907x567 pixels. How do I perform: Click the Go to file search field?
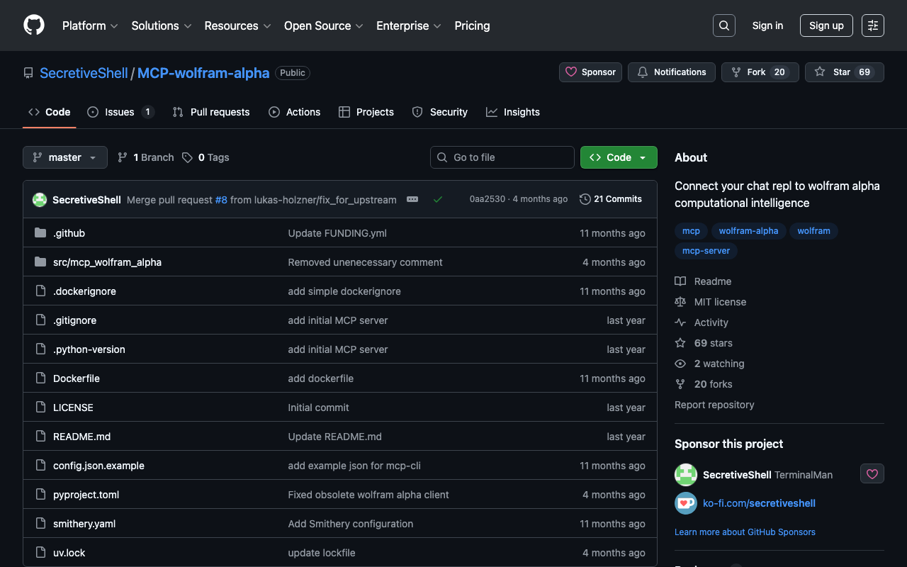502,157
